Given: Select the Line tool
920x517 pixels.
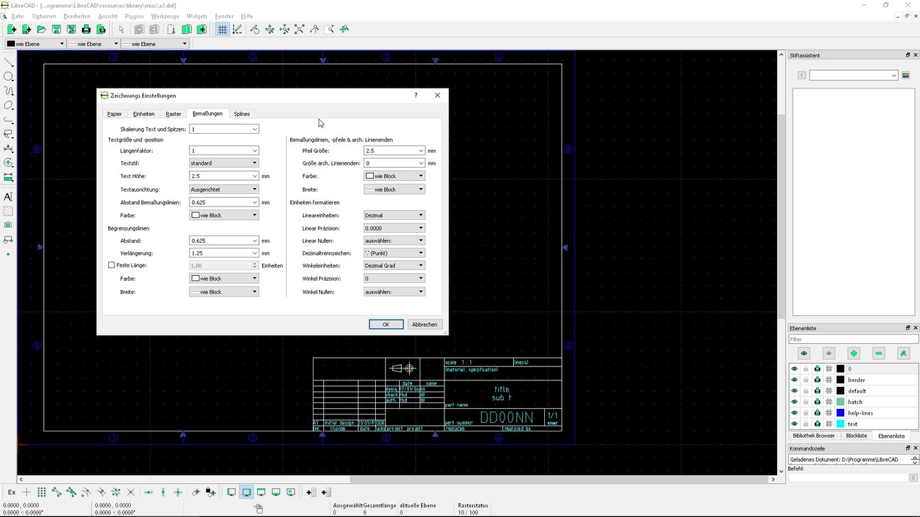Looking at the screenshot, I should pyautogui.click(x=9, y=62).
